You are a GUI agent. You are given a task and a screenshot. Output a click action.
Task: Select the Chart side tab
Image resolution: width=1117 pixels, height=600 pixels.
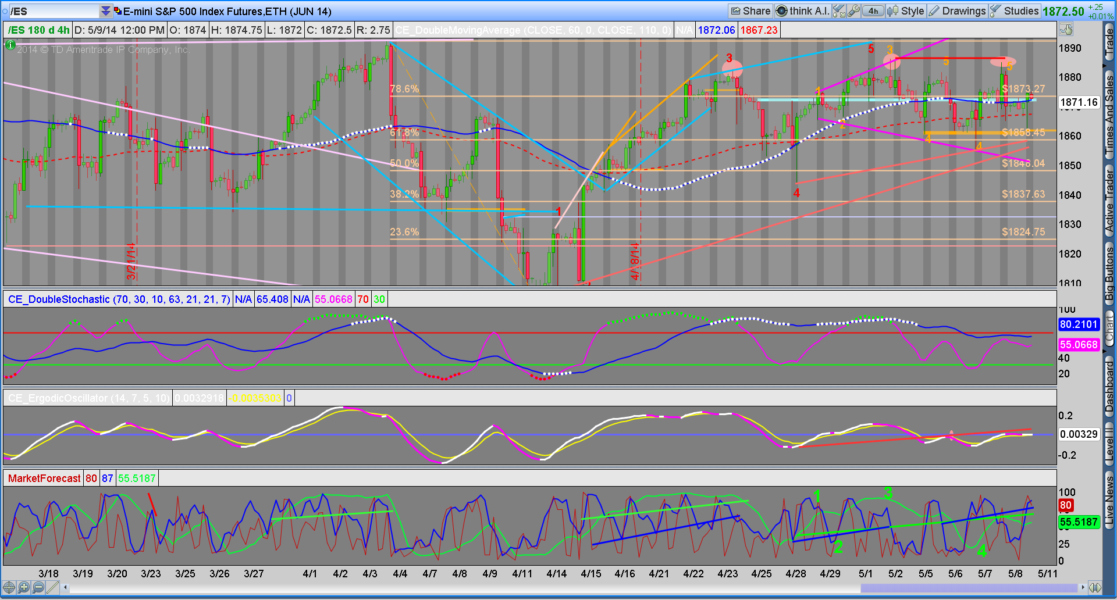[x=1109, y=327]
